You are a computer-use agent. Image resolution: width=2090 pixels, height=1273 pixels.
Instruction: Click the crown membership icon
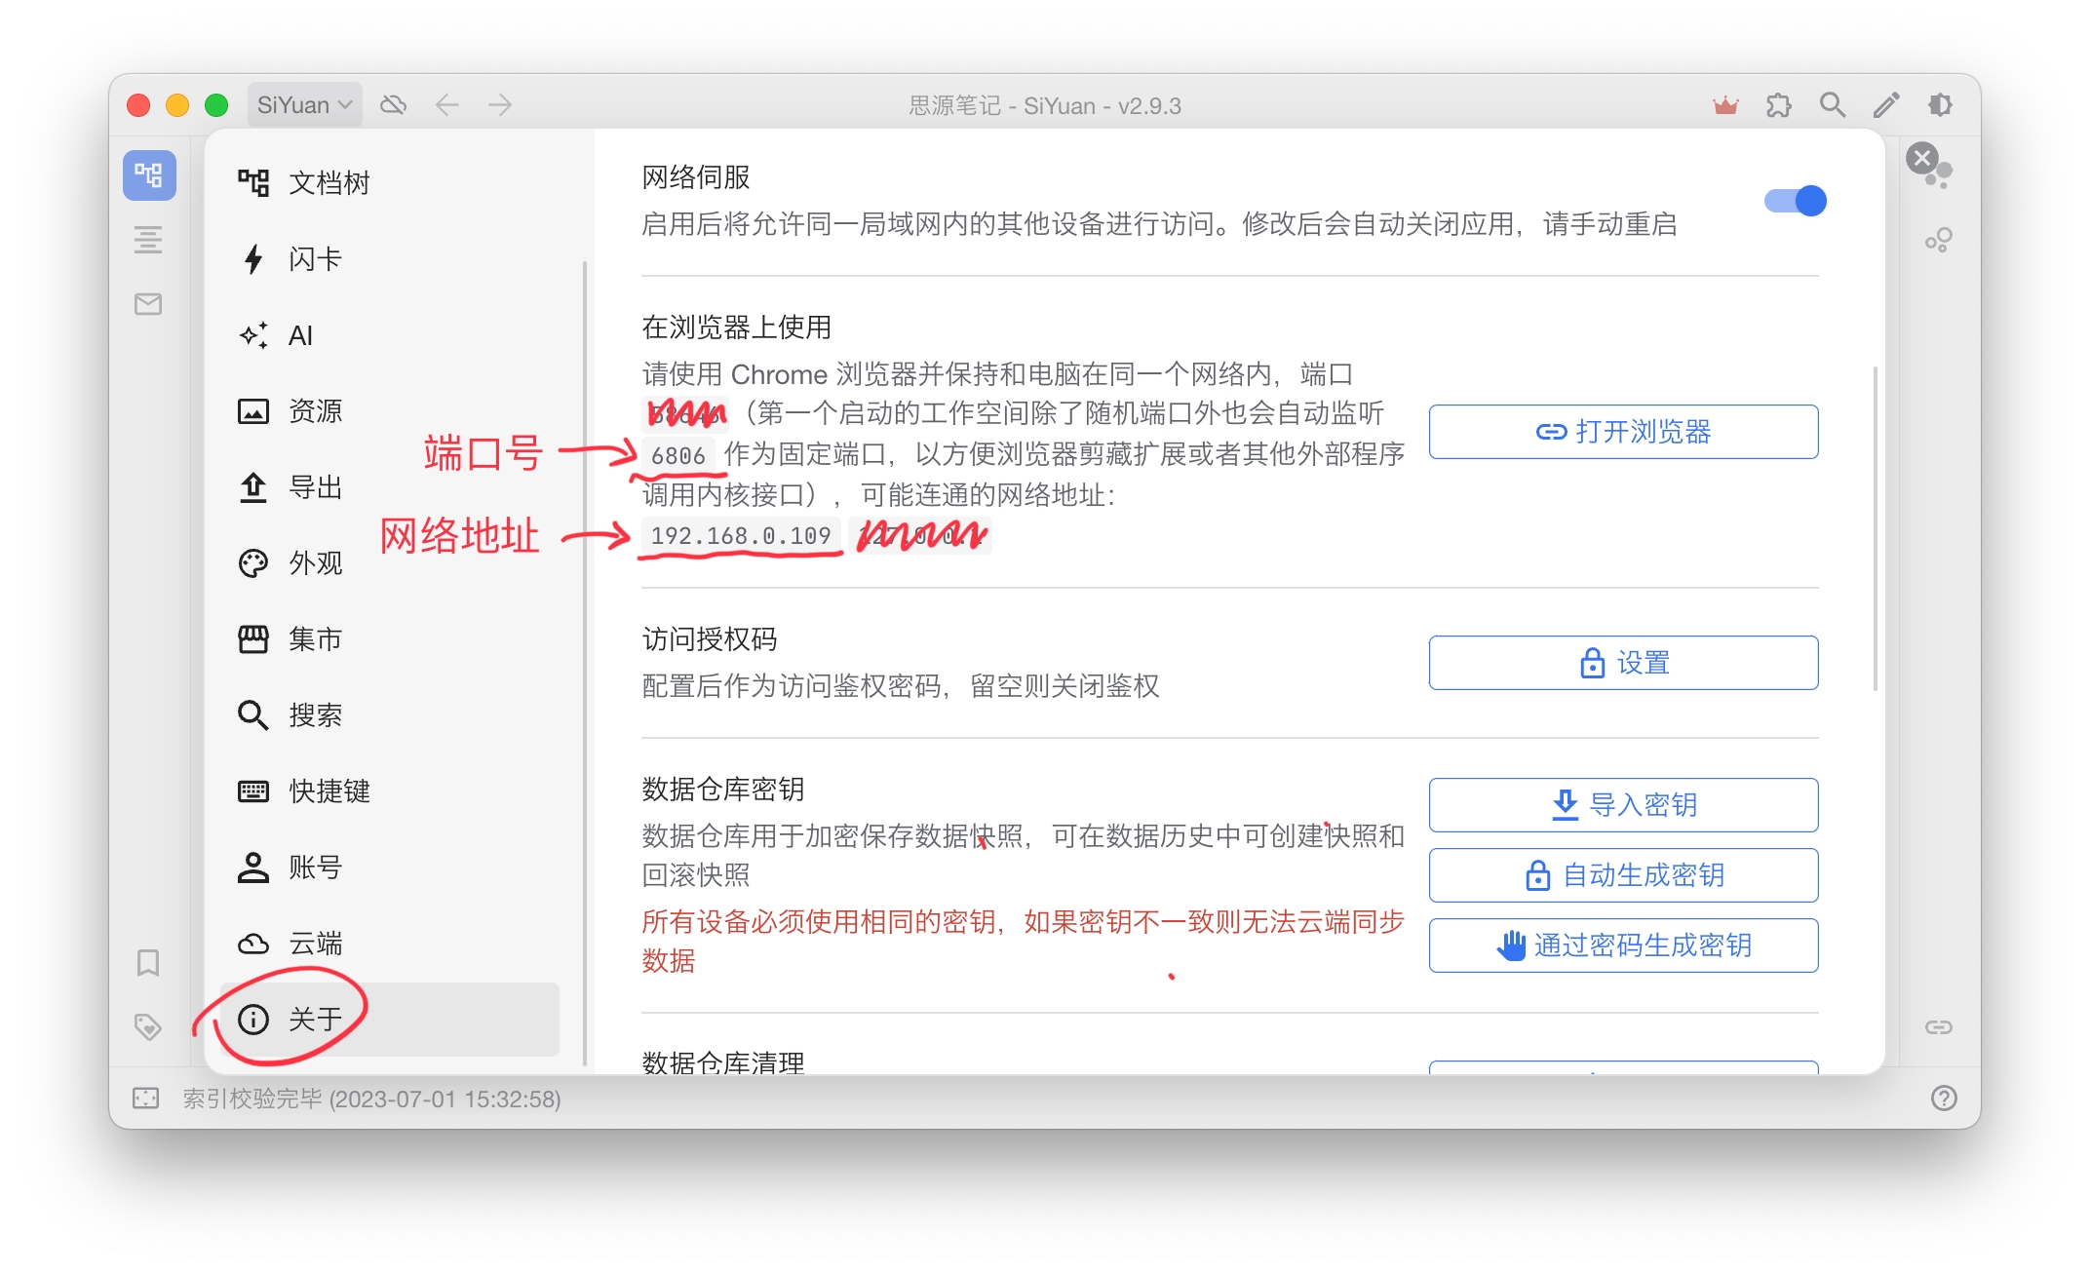click(1725, 105)
